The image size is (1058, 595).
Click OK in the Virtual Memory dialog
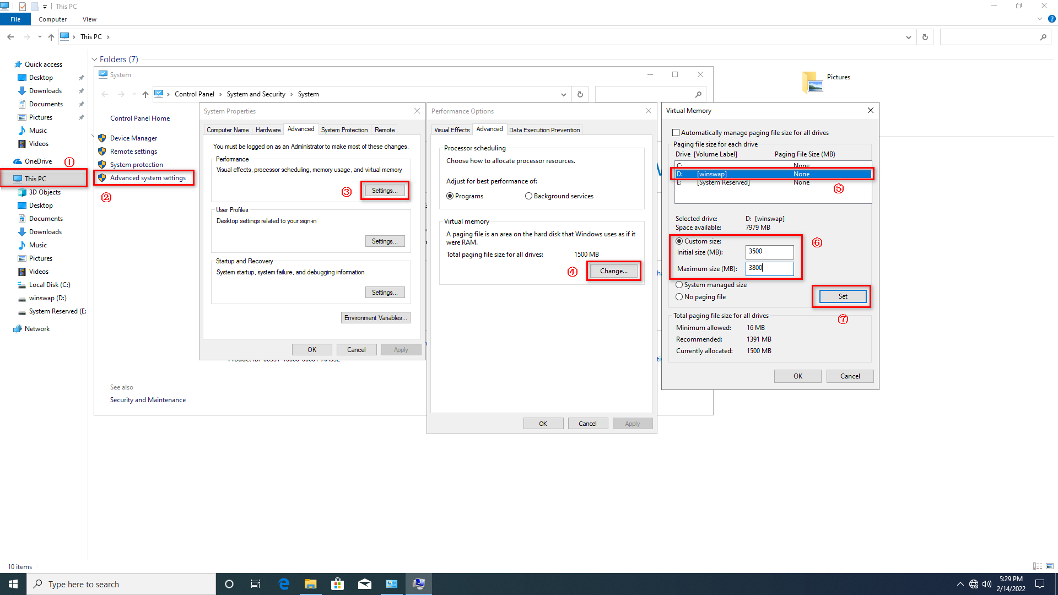(797, 376)
